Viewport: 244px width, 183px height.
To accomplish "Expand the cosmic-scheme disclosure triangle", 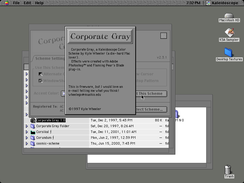I will [27, 143].
